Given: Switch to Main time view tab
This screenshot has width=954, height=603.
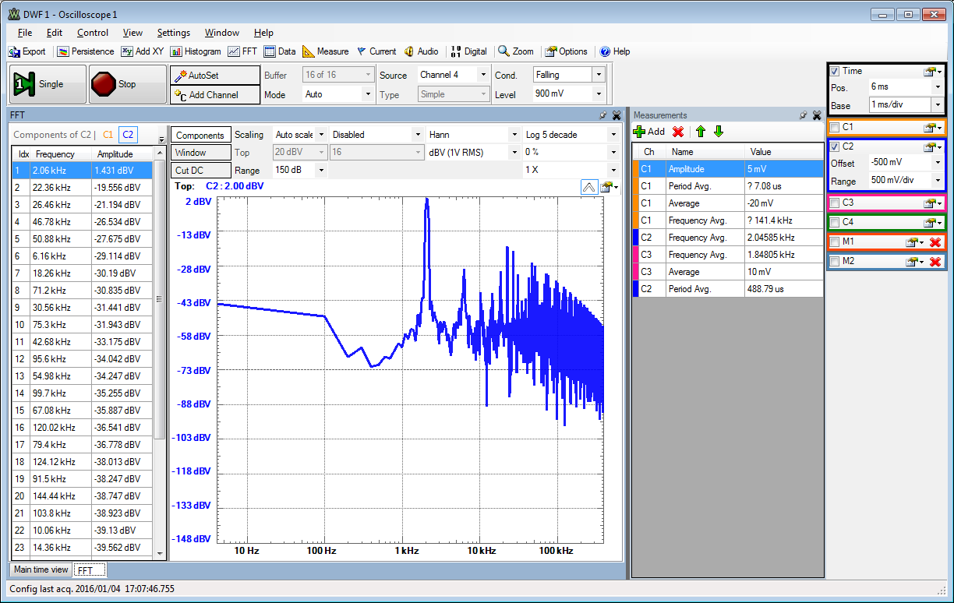Looking at the screenshot, I should click(41, 570).
